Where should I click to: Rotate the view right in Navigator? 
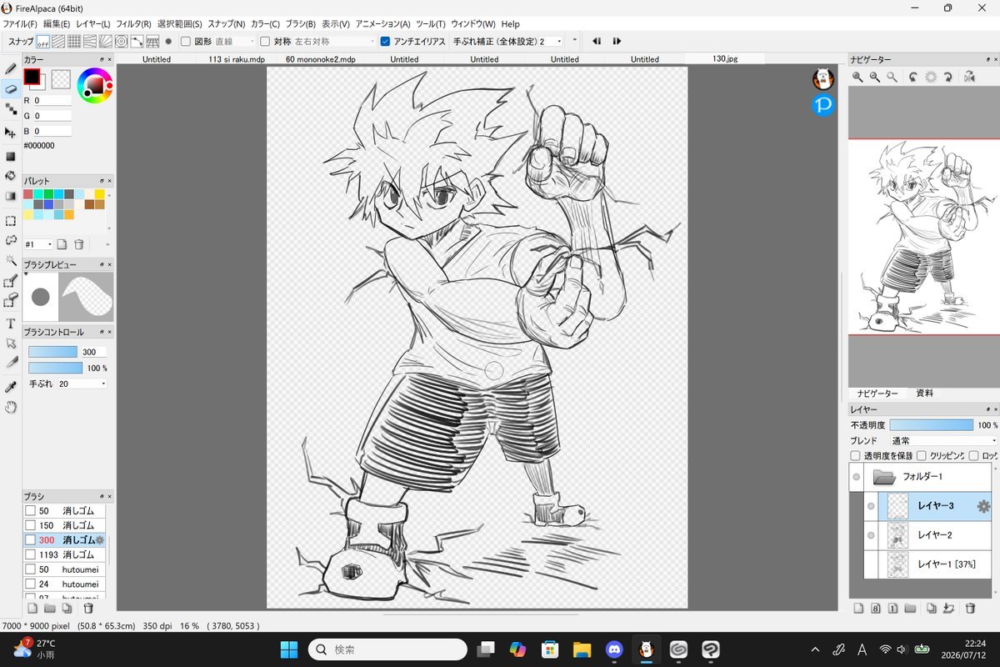click(x=948, y=77)
